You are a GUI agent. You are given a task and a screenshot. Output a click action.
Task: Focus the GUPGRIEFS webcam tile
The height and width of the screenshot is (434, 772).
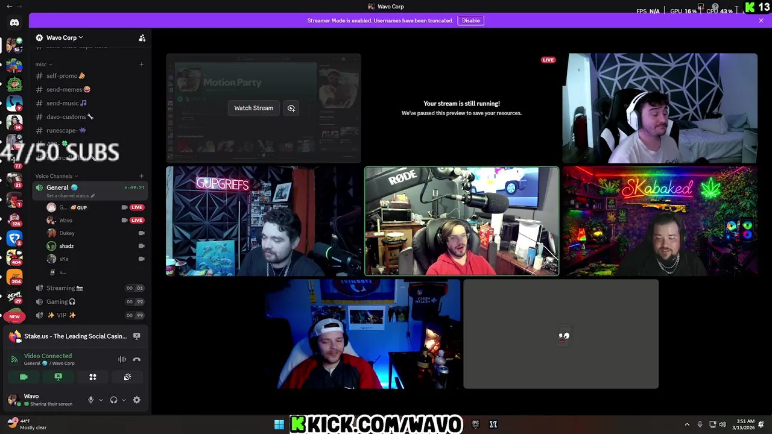pos(264,221)
